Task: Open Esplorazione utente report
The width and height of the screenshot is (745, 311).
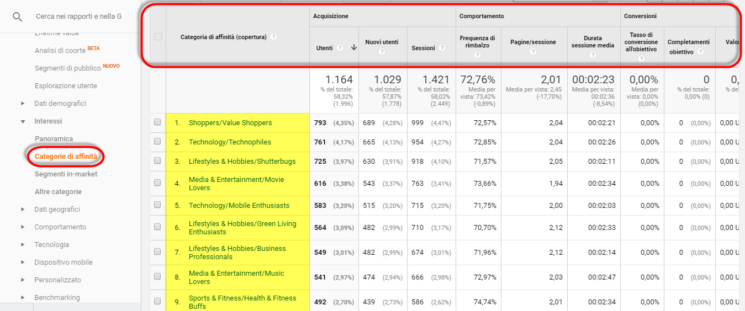Action: (x=66, y=85)
